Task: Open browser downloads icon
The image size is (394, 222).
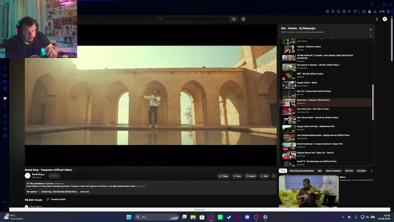Action: (x=375, y=11)
